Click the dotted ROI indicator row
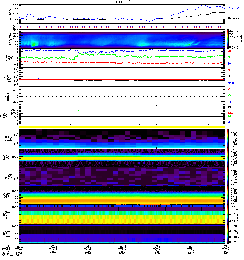 [122, 26]
